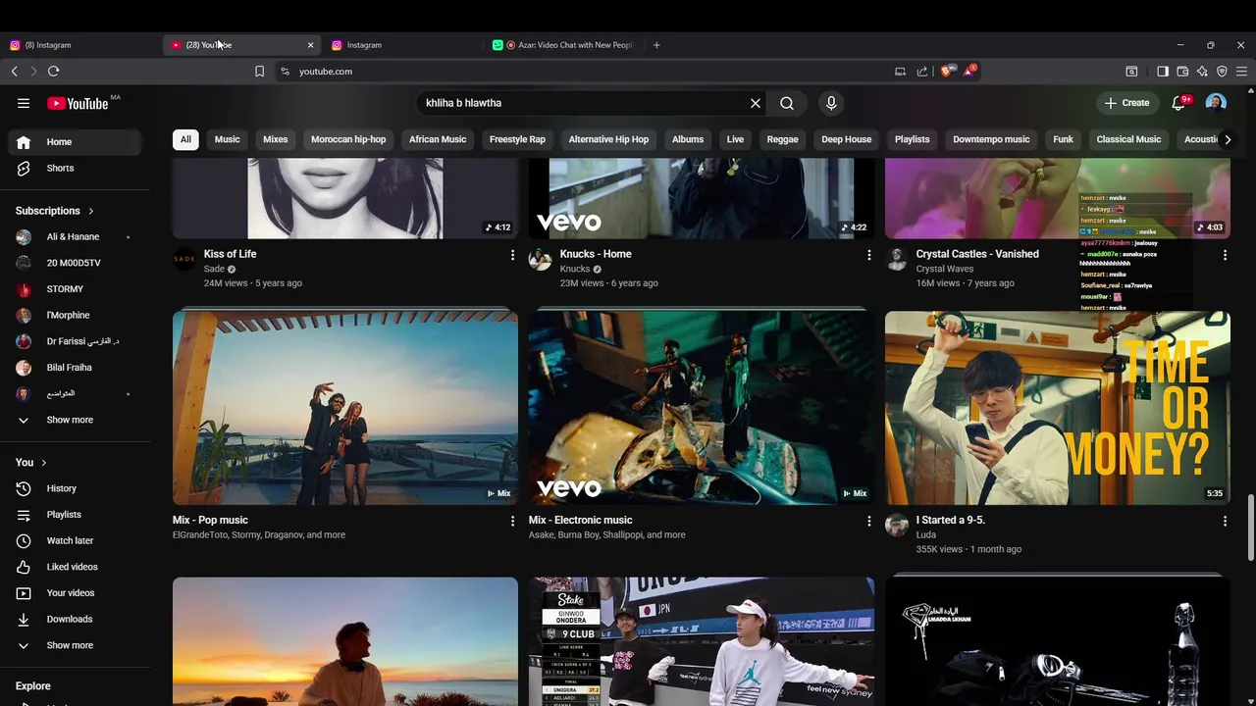Screen dimensions: 1256x706
Task: Open the YouTube hamburger guide menu
Action: 24,103
